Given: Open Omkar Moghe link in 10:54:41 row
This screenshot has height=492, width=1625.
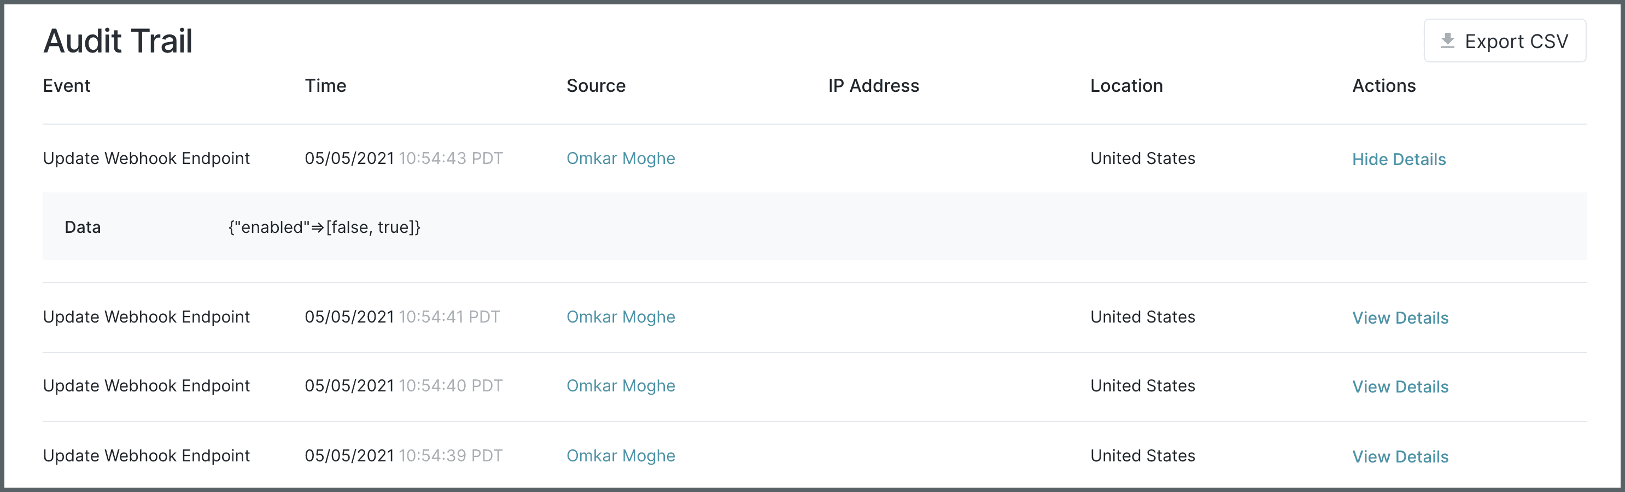Looking at the screenshot, I should (x=620, y=317).
